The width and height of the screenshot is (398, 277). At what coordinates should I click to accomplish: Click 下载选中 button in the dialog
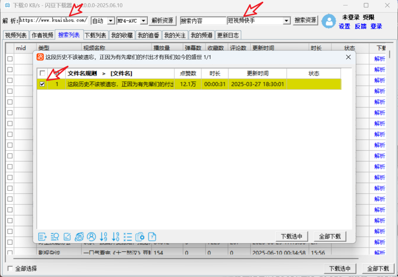[x=291, y=236]
